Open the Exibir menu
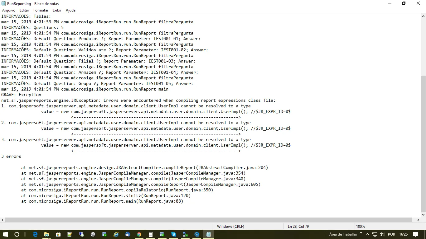 57,10
